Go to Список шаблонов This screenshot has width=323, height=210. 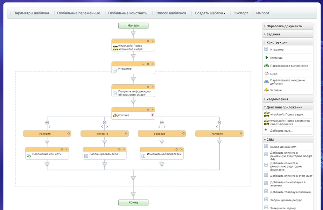click(x=170, y=13)
